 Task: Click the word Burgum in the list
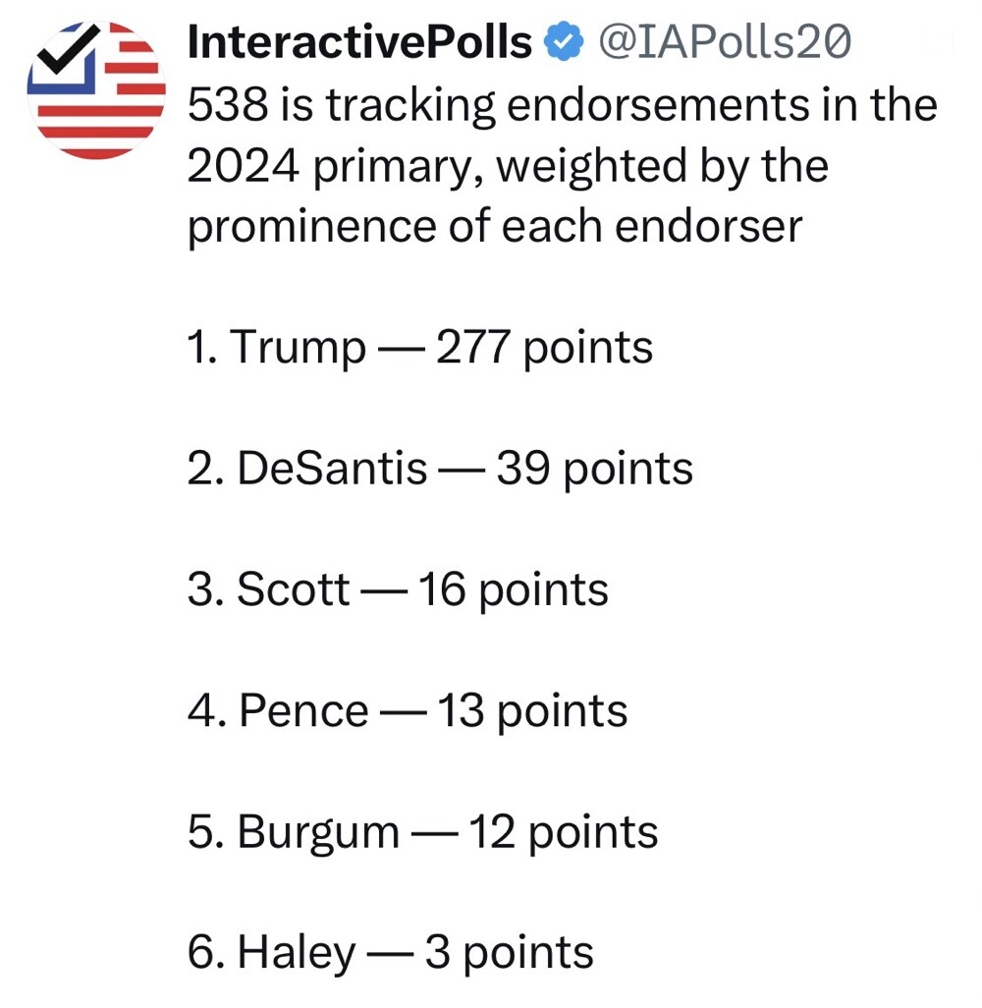[x=319, y=833]
